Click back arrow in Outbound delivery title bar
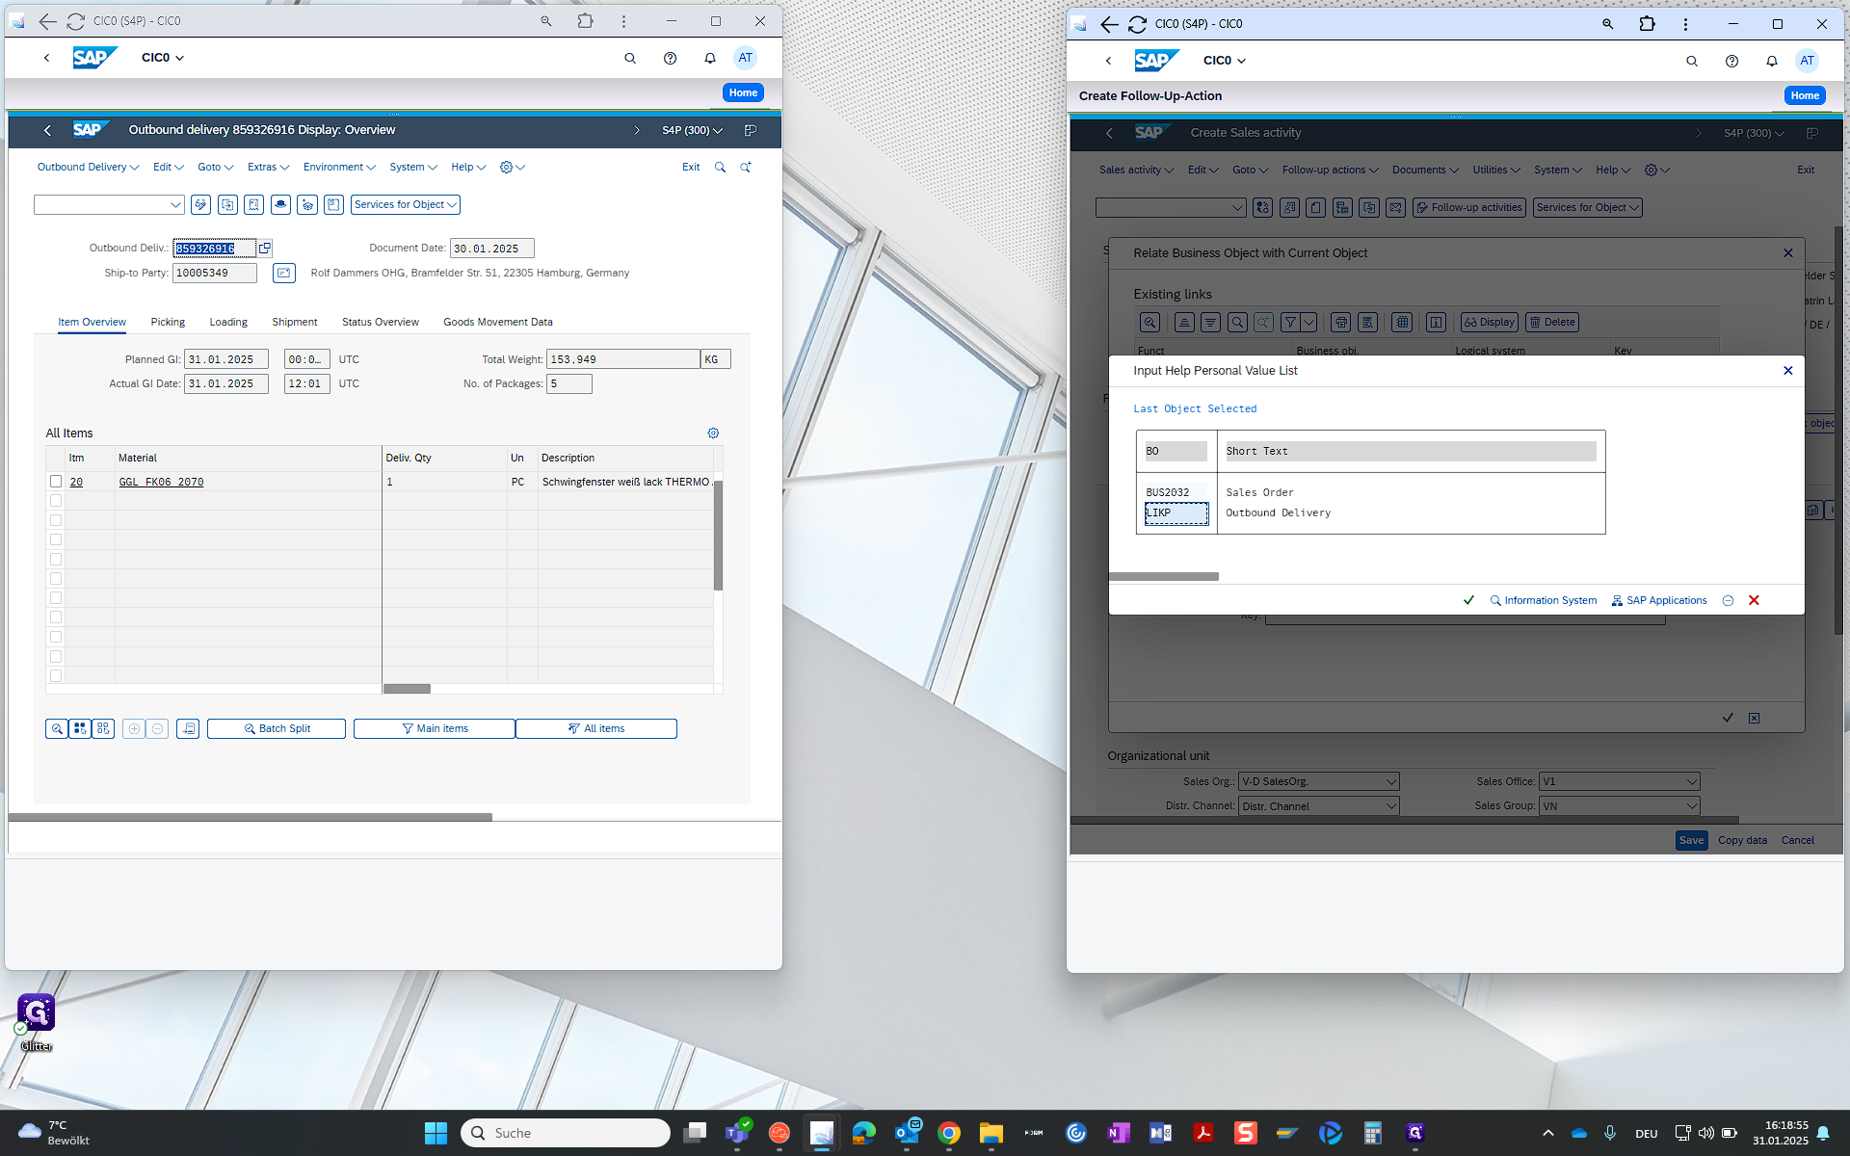 (x=47, y=130)
